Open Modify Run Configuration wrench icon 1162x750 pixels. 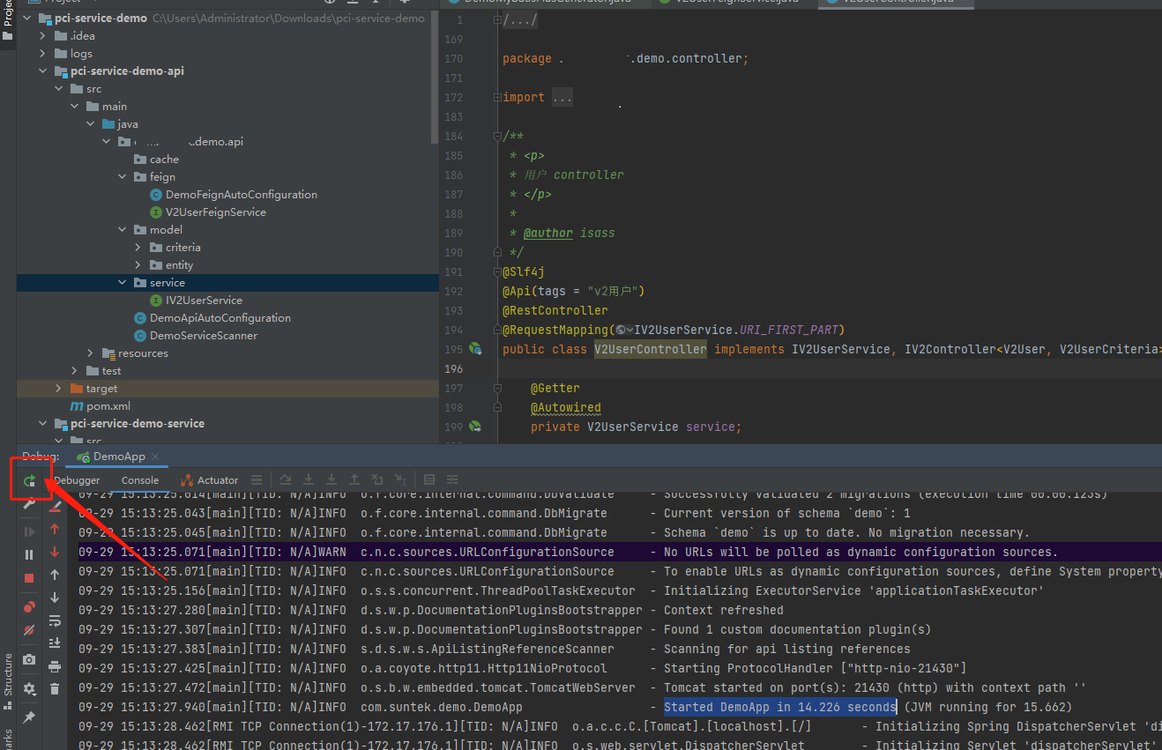(x=29, y=504)
